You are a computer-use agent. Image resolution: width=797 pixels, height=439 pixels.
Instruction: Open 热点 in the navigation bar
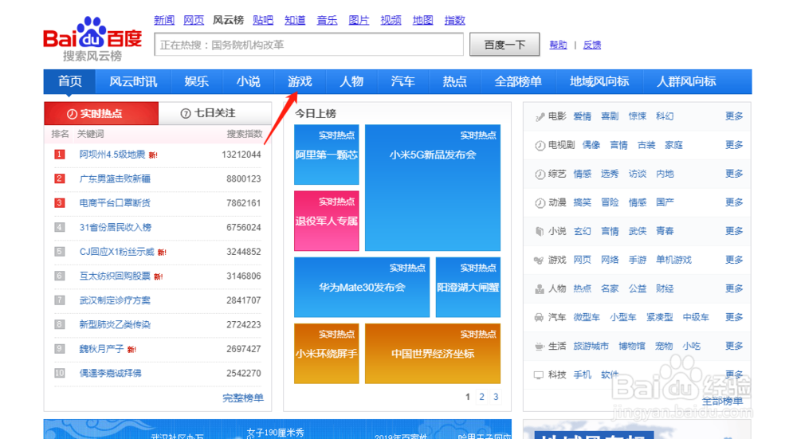tap(455, 81)
